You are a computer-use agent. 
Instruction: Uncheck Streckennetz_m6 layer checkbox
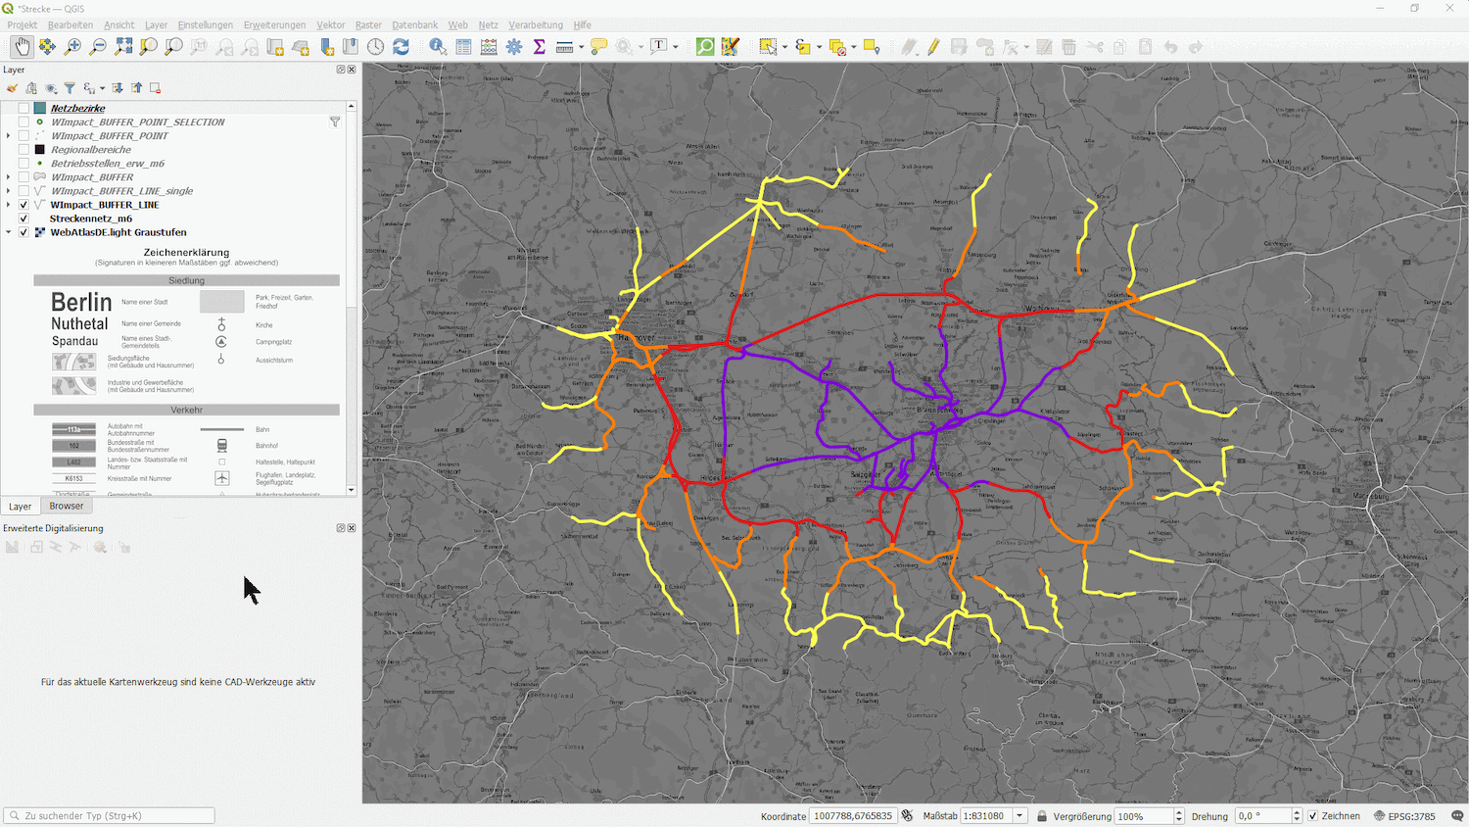click(24, 219)
